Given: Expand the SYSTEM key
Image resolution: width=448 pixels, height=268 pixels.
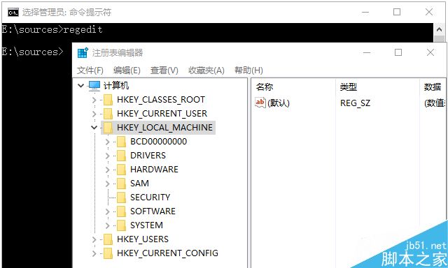Looking at the screenshot, I should (107, 225).
